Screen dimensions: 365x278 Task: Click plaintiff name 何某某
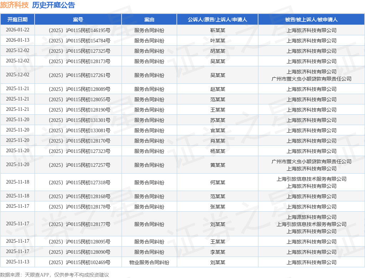tap(218, 182)
